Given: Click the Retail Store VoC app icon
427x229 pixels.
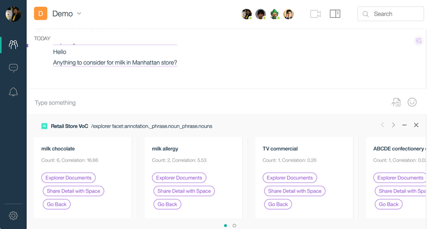Looking at the screenshot, I should [44, 126].
